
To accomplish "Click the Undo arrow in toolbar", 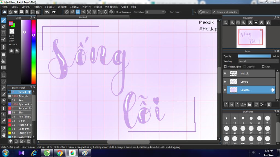I will click(47, 12).
